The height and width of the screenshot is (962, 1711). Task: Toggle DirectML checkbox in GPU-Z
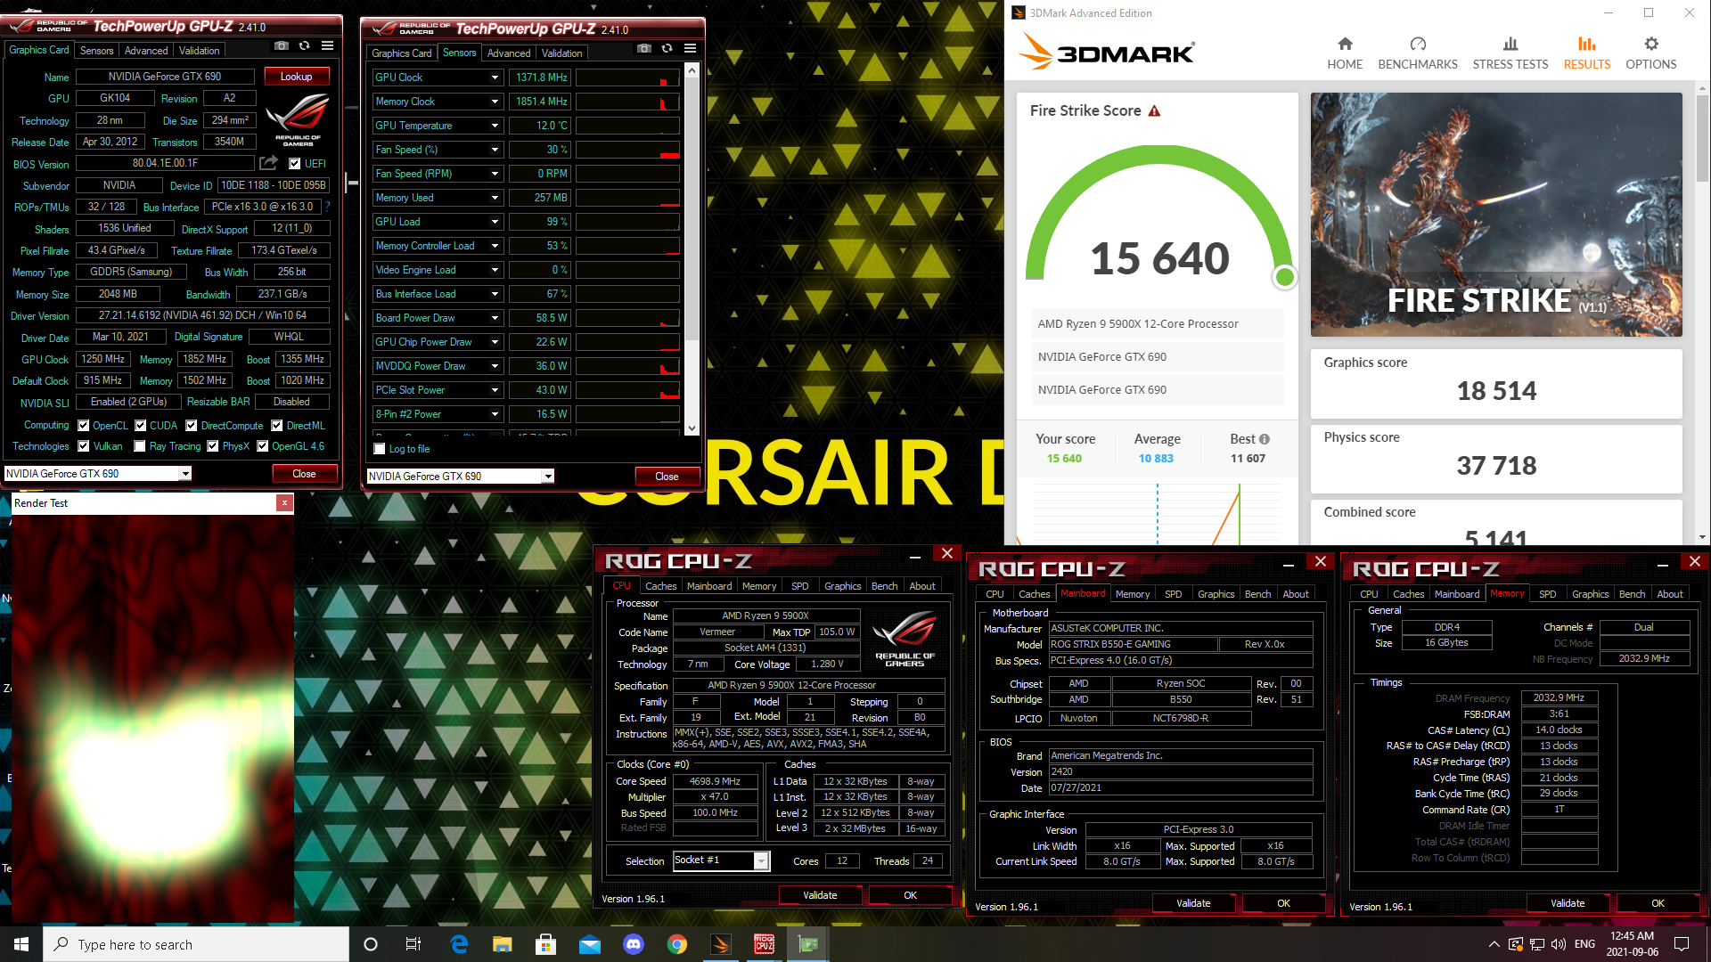pyautogui.click(x=277, y=426)
